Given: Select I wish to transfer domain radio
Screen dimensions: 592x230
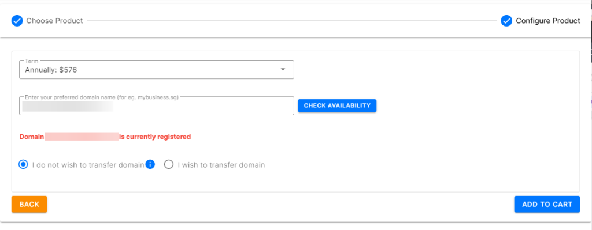Looking at the screenshot, I should (x=169, y=164).
